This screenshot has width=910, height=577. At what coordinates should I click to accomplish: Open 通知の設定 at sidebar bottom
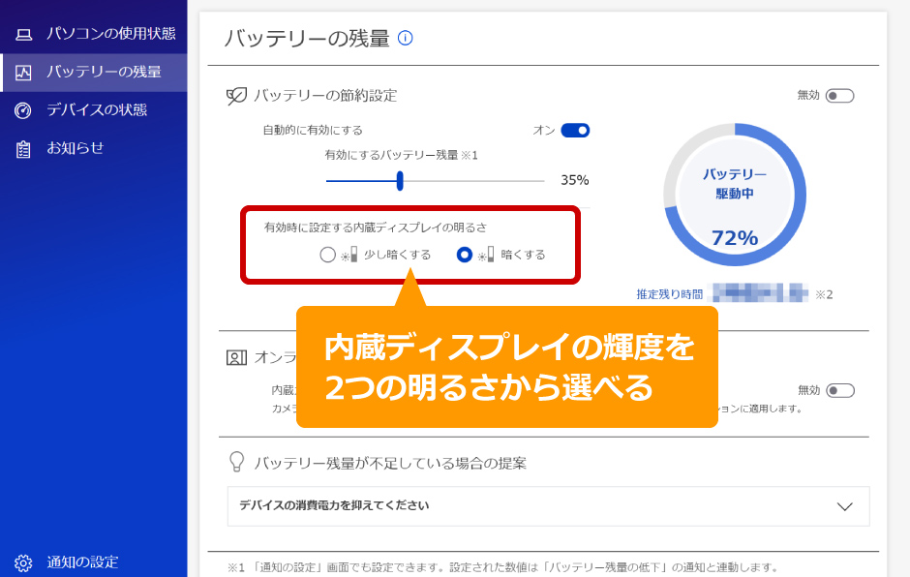(x=82, y=562)
